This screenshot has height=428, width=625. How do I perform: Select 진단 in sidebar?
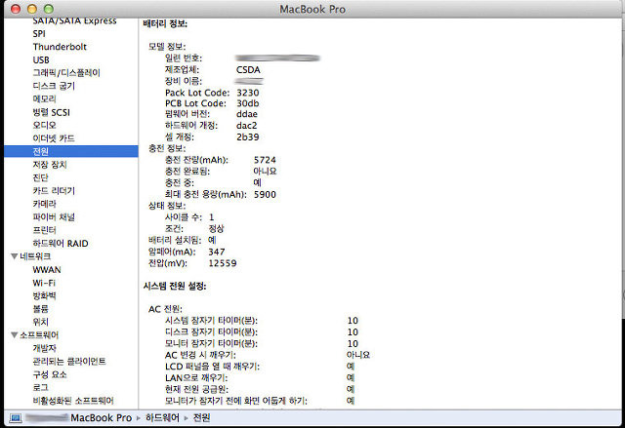coord(40,177)
